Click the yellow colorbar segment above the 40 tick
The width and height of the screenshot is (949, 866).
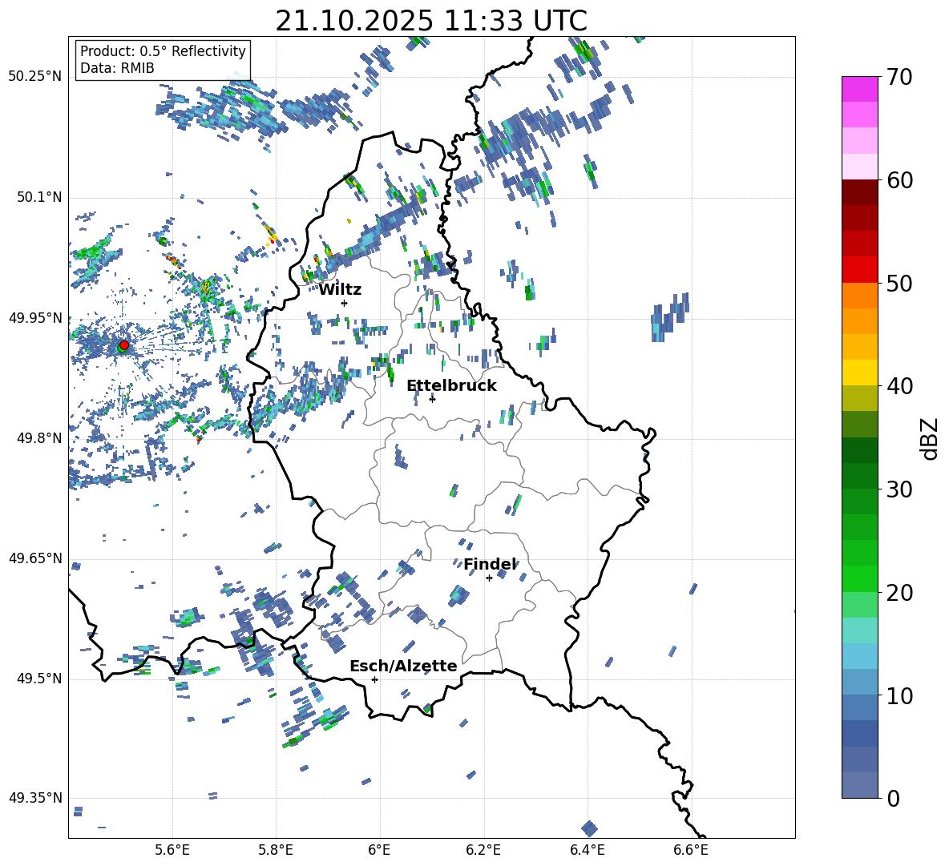coord(859,373)
